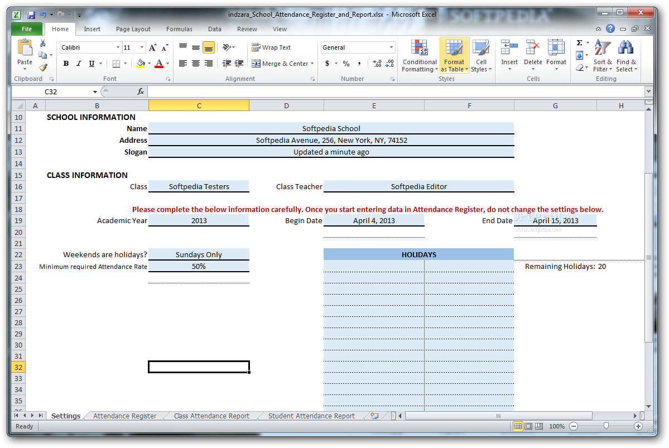Expand the formula bar
Viewport: 669px width, 448px height.
click(x=648, y=91)
